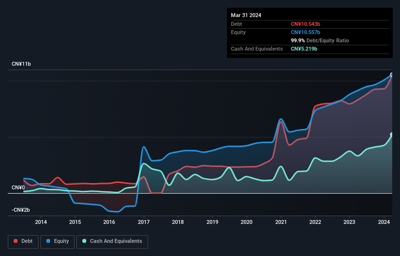
Task: Click the 99.9% Debt/Equity Ratio text
Action: tap(320, 40)
